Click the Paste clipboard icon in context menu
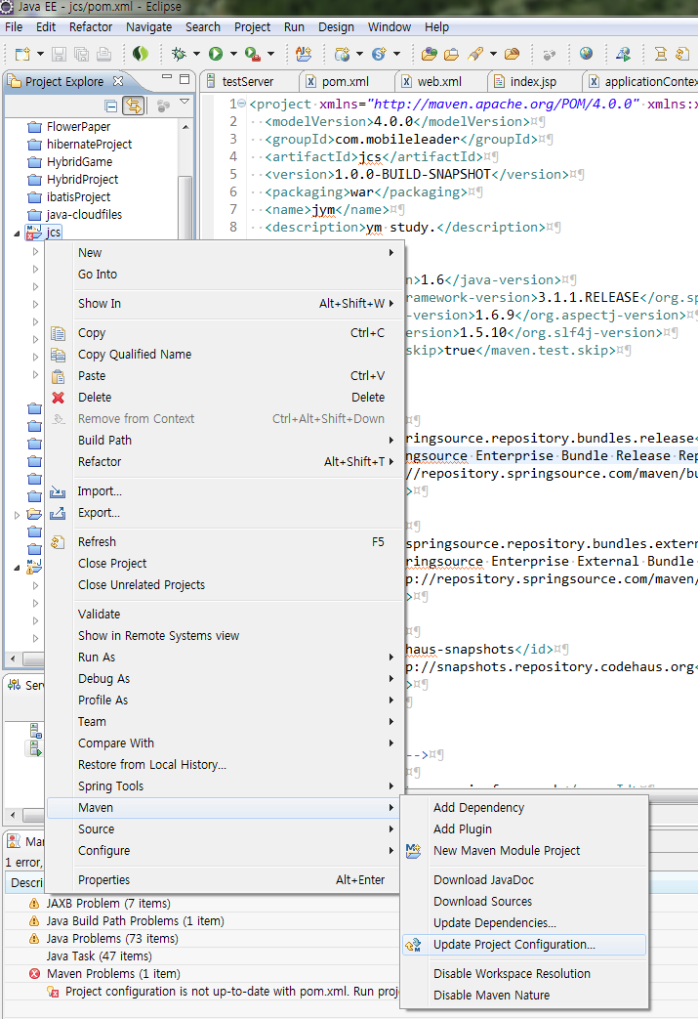Image resolution: width=698 pixels, height=1019 pixels. [58, 376]
